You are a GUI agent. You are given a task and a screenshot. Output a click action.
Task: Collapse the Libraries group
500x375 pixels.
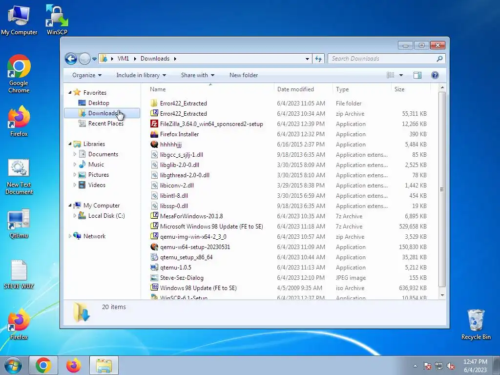(70, 144)
